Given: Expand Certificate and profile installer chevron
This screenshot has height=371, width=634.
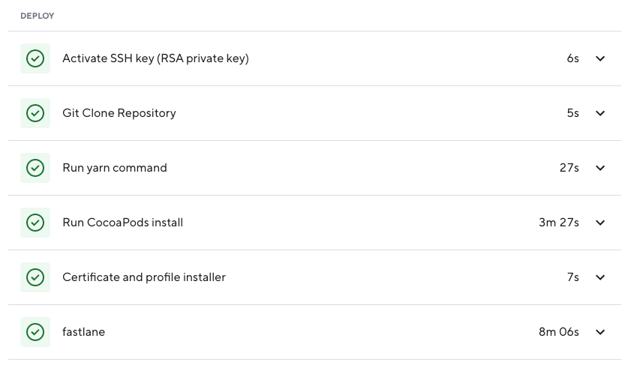Looking at the screenshot, I should point(600,277).
